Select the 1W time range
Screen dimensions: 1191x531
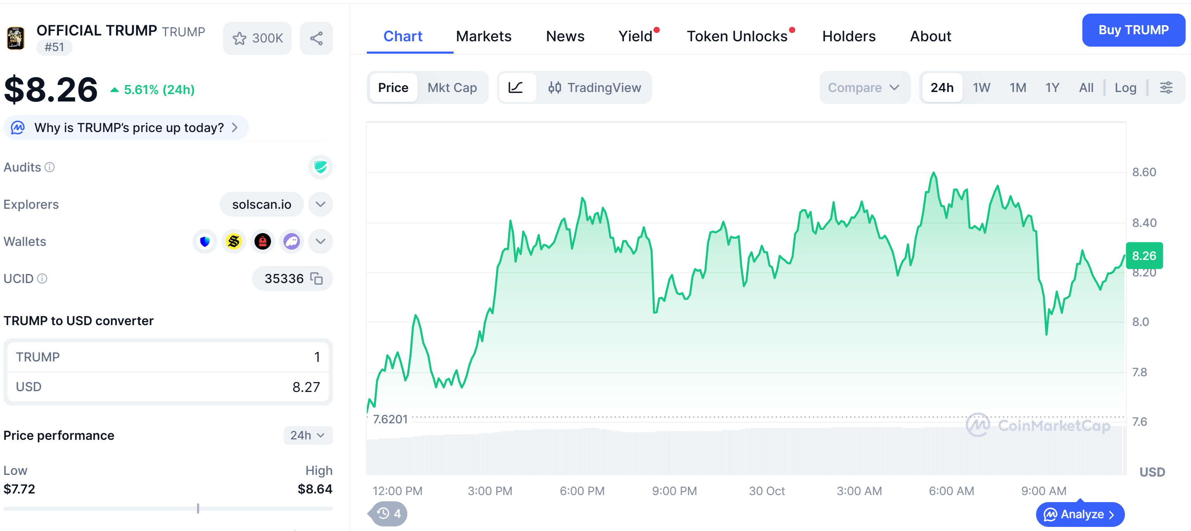(x=981, y=87)
